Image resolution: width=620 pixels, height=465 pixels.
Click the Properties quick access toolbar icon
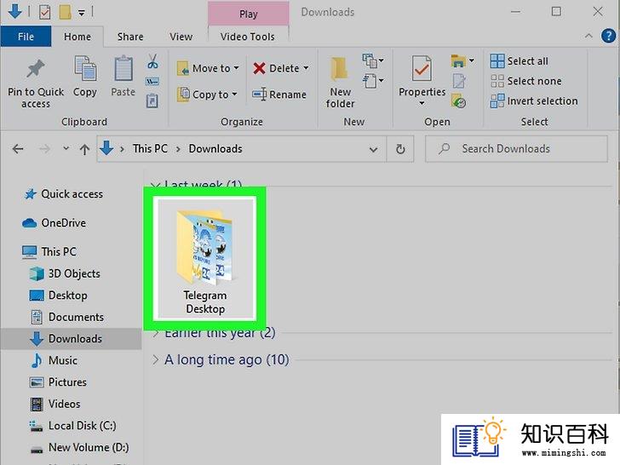pos(44,12)
